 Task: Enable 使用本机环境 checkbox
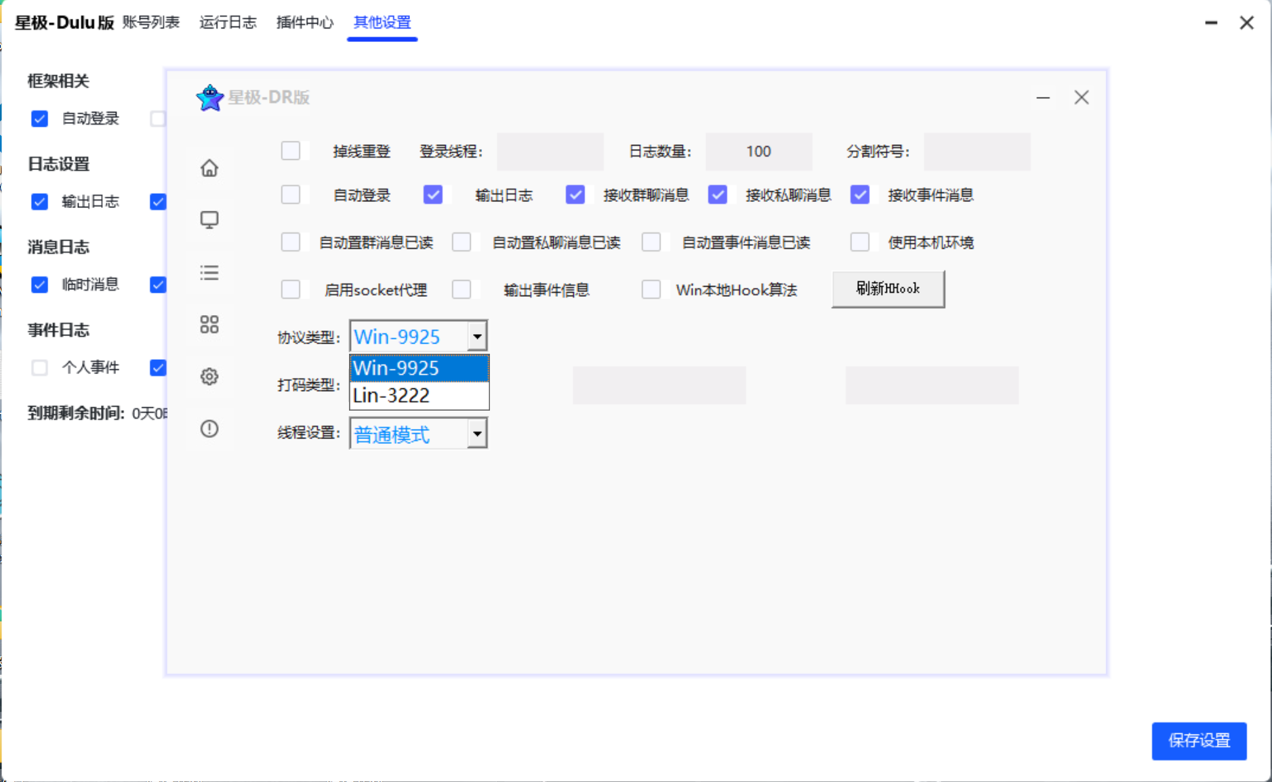(860, 242)
